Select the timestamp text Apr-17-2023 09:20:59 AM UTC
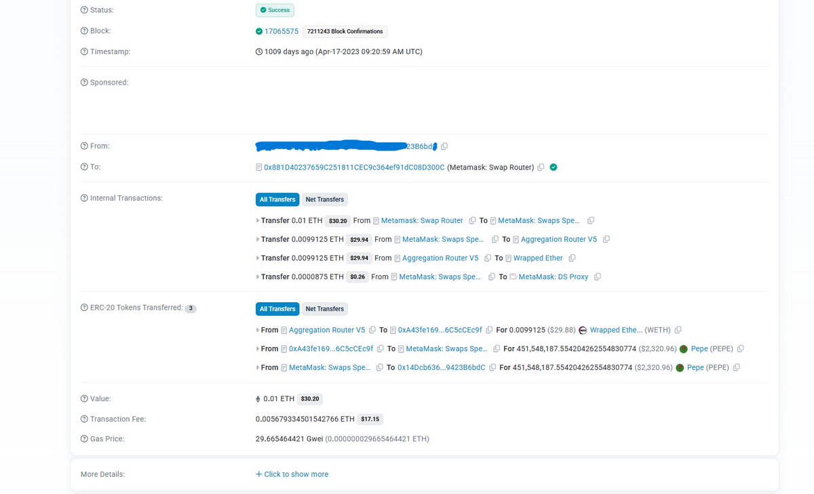Image resolution: width=814 pixels, height=494 pixels. [369, 52]
